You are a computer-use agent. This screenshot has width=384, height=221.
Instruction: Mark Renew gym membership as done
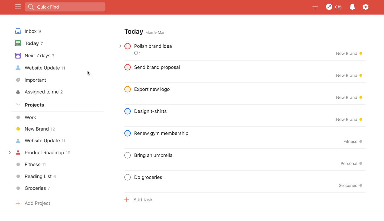[x=127, y=133]
